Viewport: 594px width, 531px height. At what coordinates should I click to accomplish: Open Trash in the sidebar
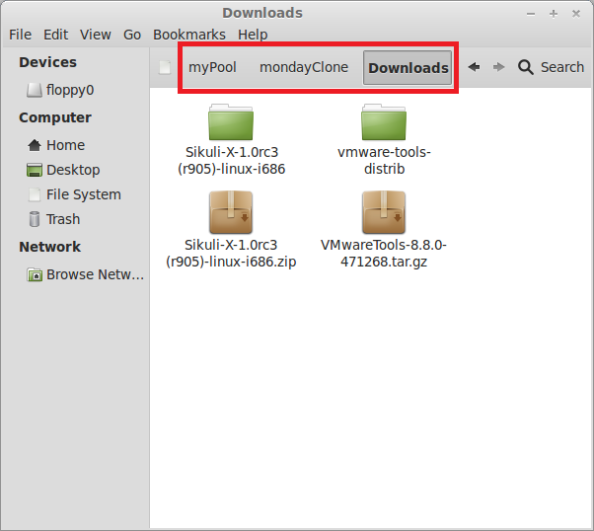point(53,219)
